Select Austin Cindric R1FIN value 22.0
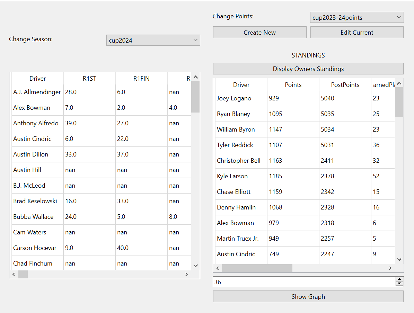Viewport: 414px width, 313px height. 141,139
